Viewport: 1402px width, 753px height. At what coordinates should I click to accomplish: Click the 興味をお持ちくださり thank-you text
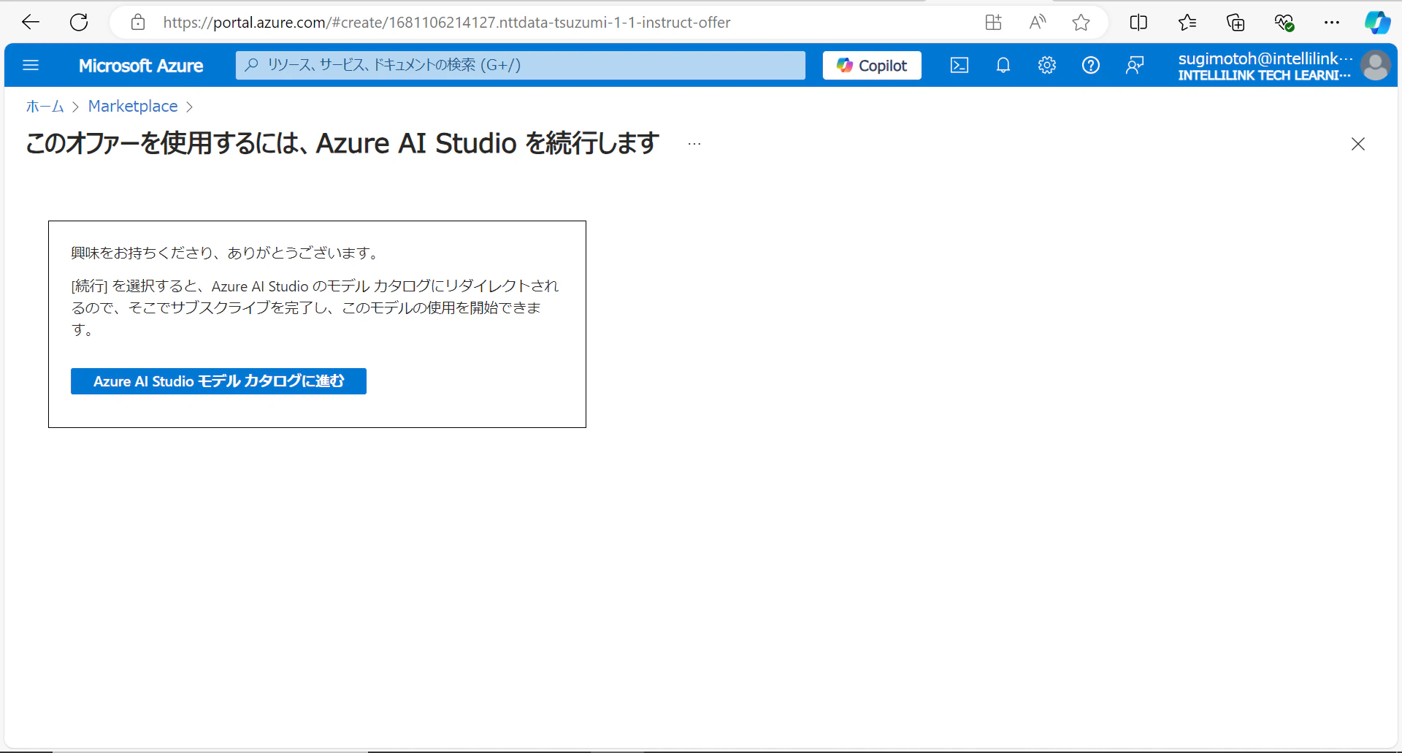226,253
